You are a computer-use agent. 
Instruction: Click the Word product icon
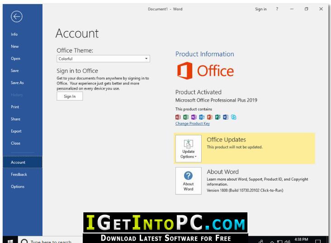click(226, 117)
